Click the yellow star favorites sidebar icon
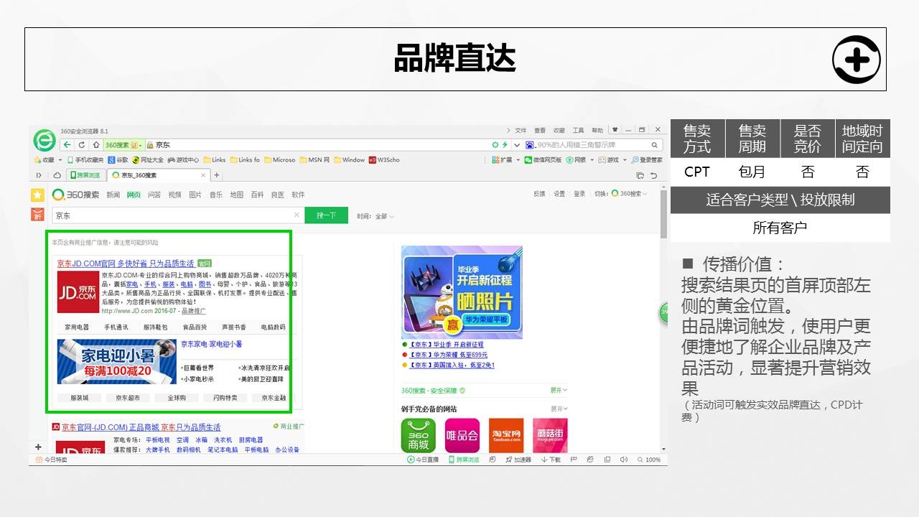The width and height of the screenshot is (919, 517). click(x=37, y=195)
